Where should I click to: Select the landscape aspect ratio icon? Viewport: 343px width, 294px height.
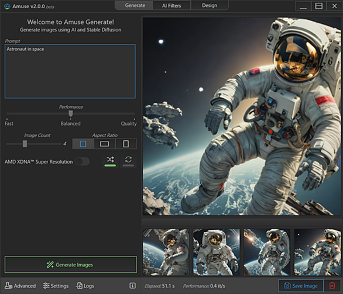pyautogui.click(x=104, y=144)
